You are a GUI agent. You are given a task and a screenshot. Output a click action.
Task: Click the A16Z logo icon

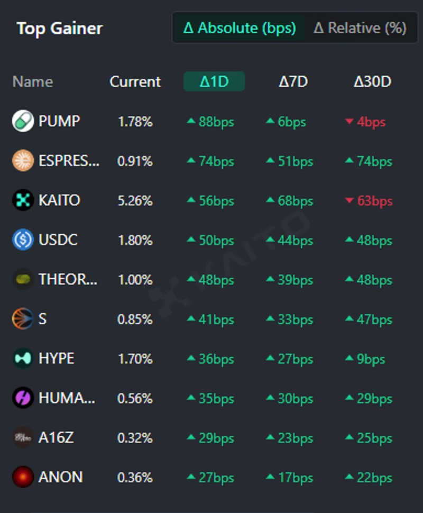point(23,437)
